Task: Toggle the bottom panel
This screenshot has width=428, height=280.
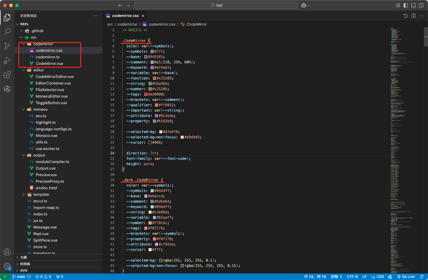Action: 413,5
